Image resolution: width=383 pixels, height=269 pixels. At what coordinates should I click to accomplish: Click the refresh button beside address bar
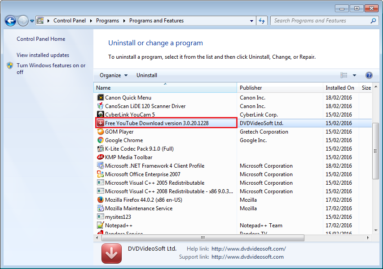262,21
